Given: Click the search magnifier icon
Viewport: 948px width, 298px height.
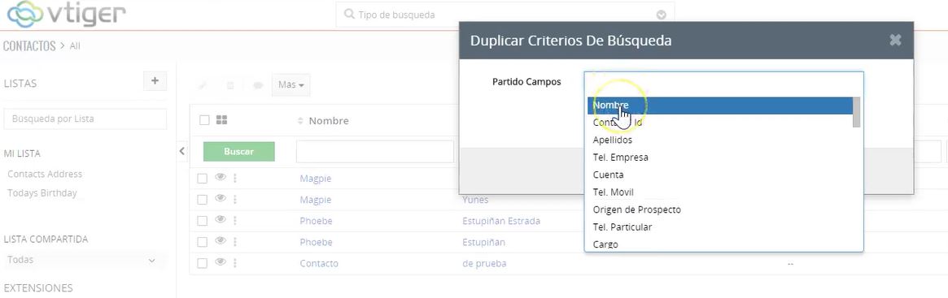Looking at the screenshot, I should (x=349, y=14).
